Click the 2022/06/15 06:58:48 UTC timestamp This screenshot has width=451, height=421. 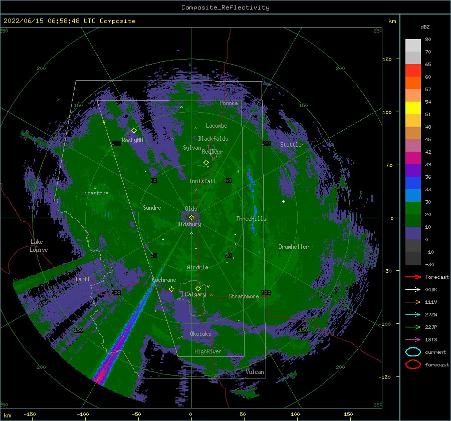50,21
